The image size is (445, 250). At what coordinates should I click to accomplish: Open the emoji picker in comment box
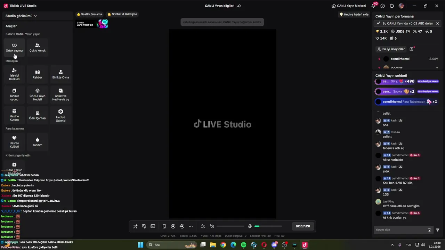[x=429, y=230]
